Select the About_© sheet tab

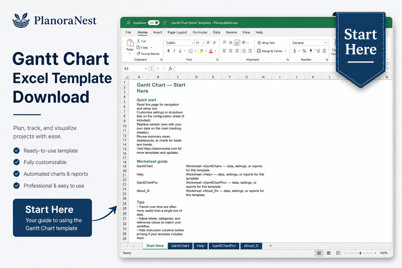(x=251, y=246)
